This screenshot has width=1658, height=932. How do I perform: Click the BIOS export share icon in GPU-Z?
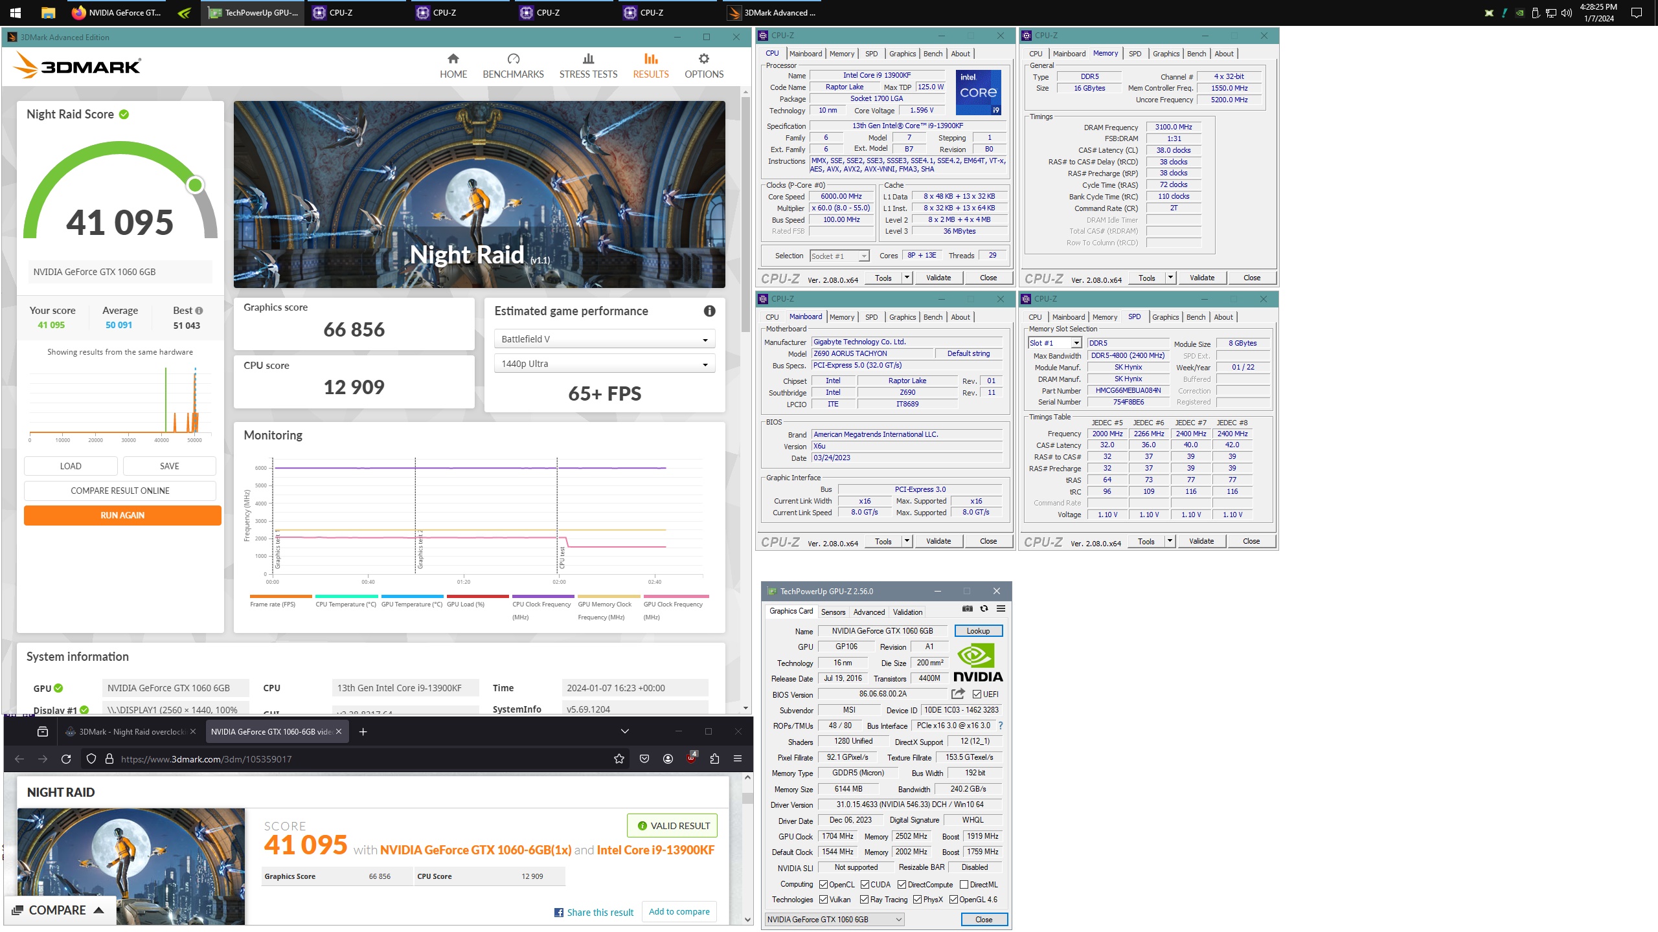tap(958, 694)
